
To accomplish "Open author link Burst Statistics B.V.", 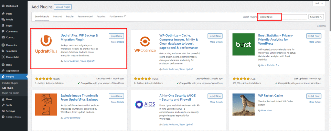I will (270, 65).
